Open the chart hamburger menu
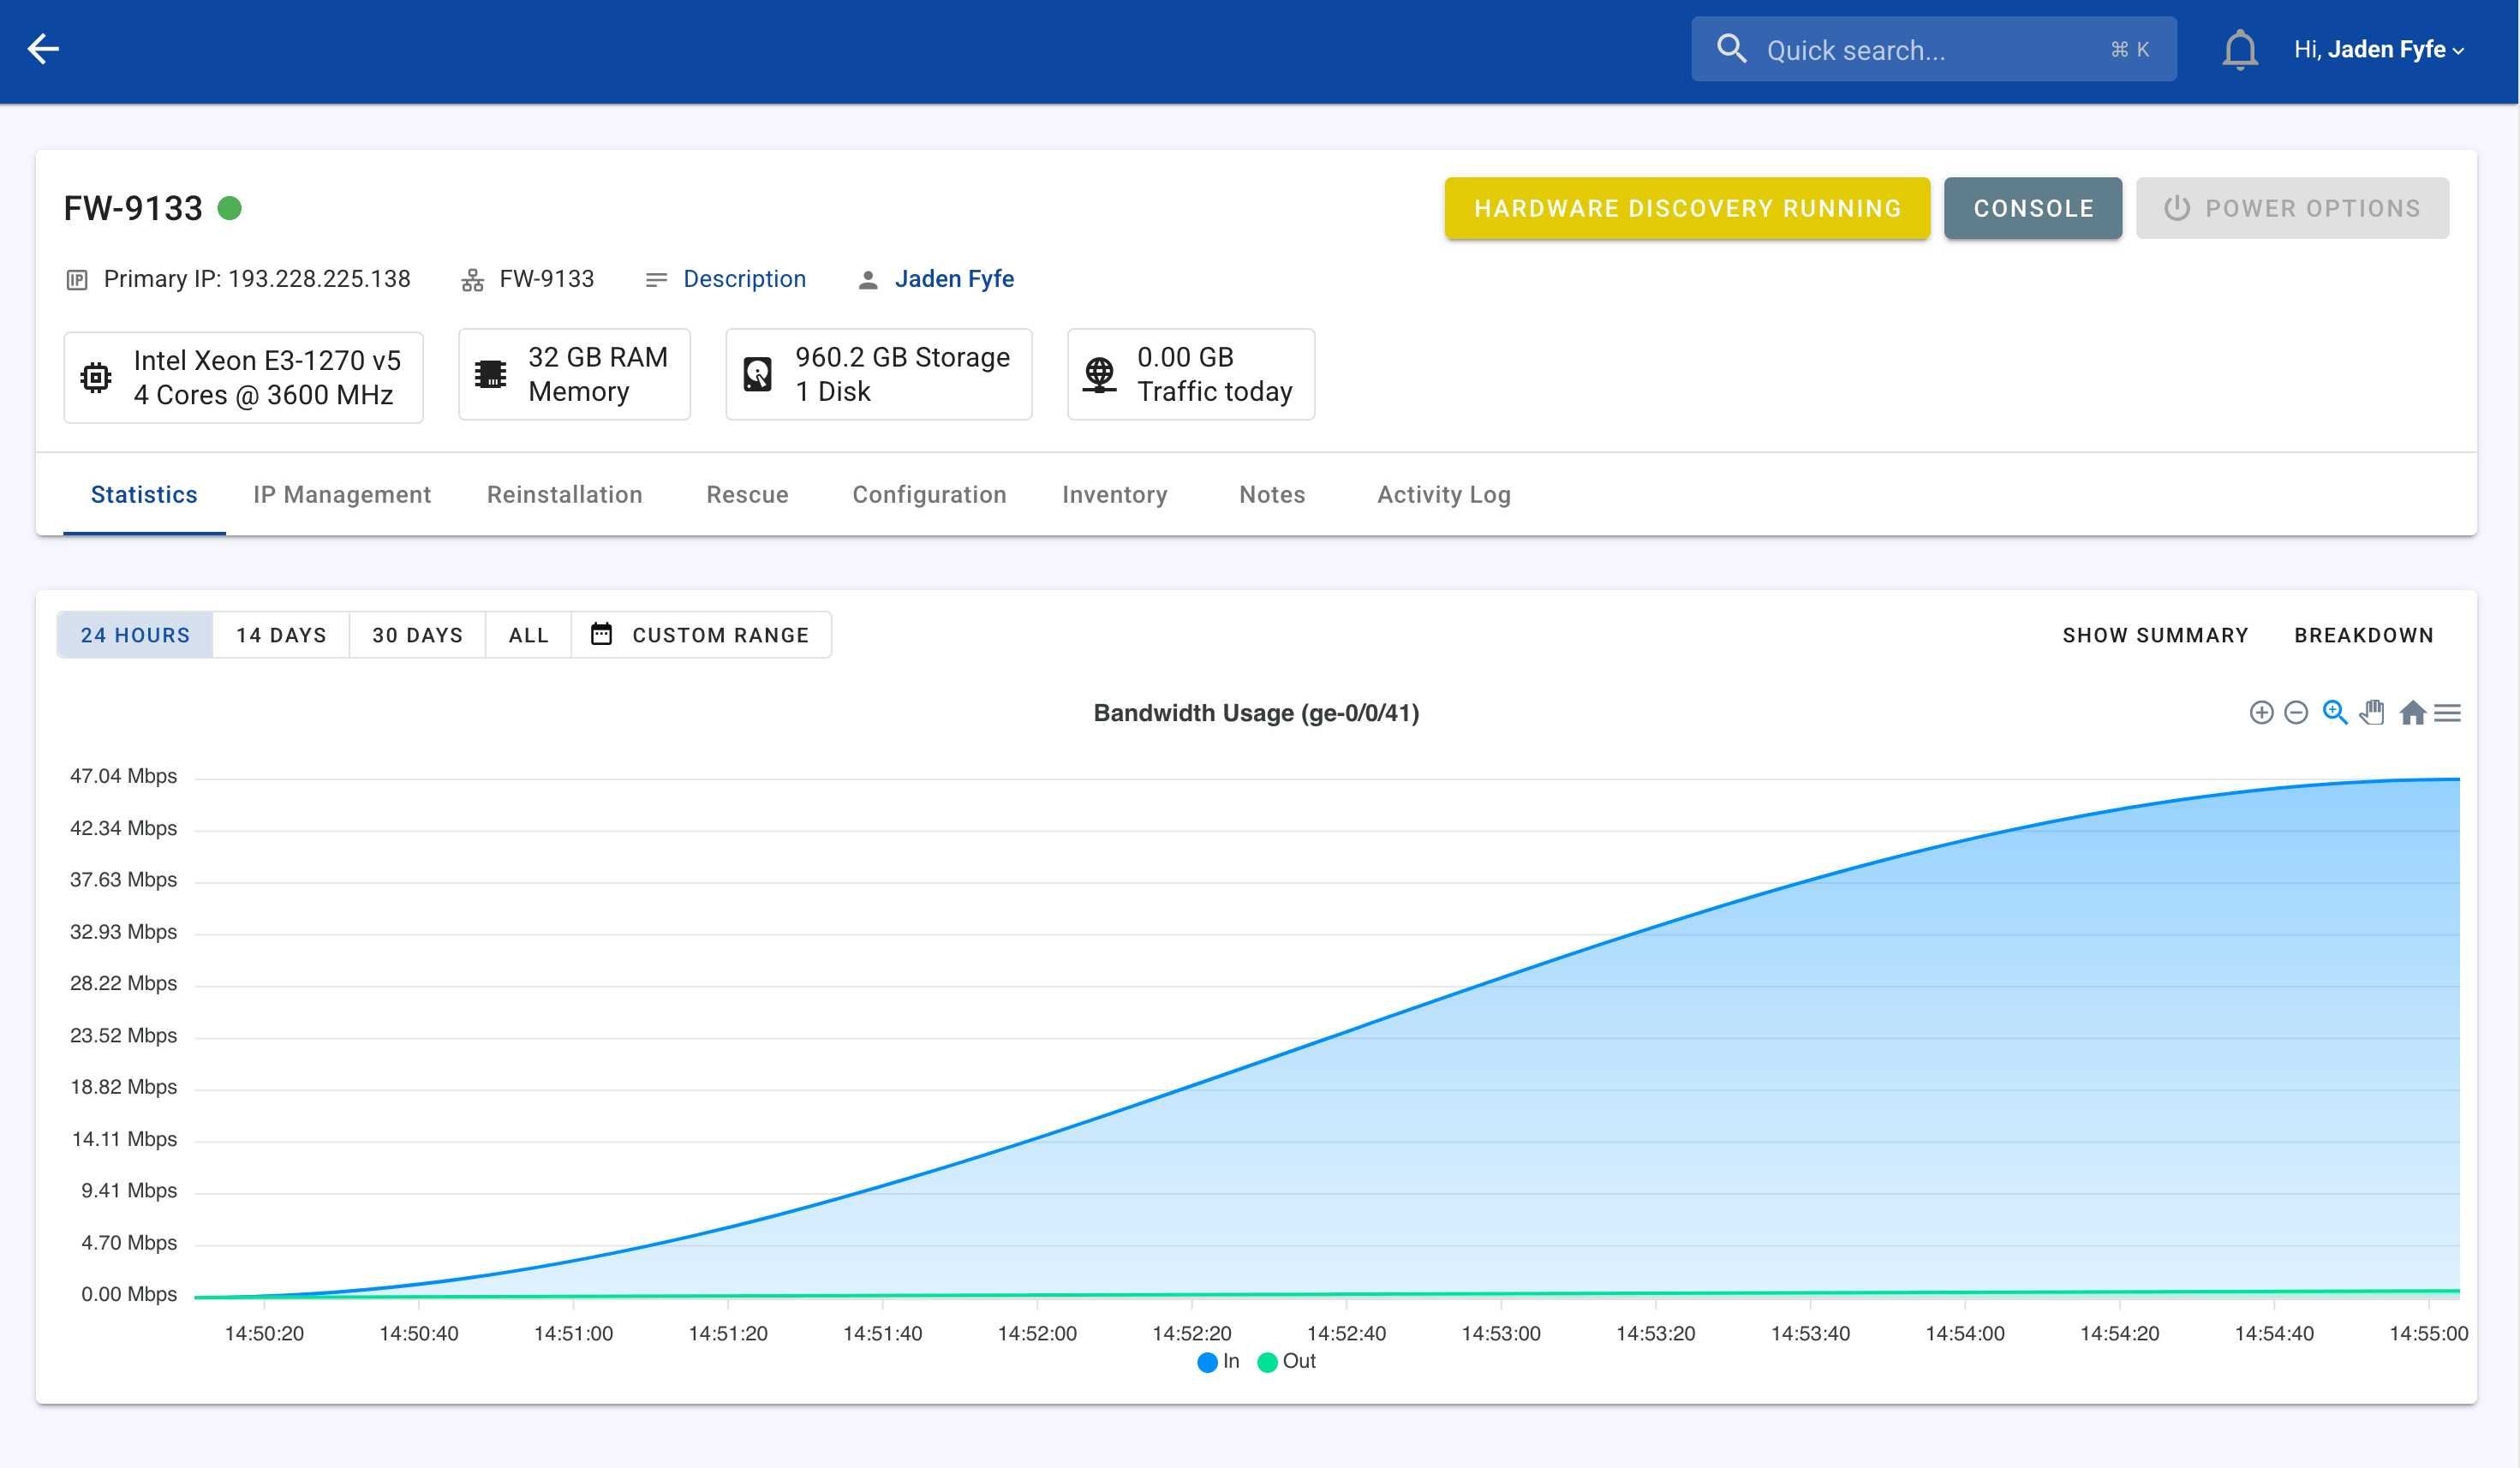This screenshot has width=2520, height=1468. coord(2447,712)
